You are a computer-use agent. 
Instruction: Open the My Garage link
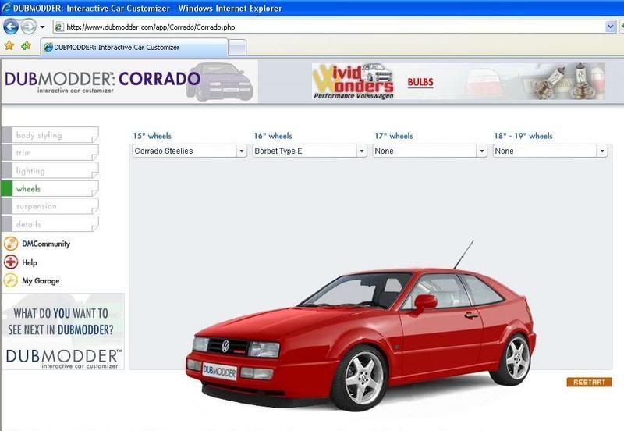tap(41, 281)
